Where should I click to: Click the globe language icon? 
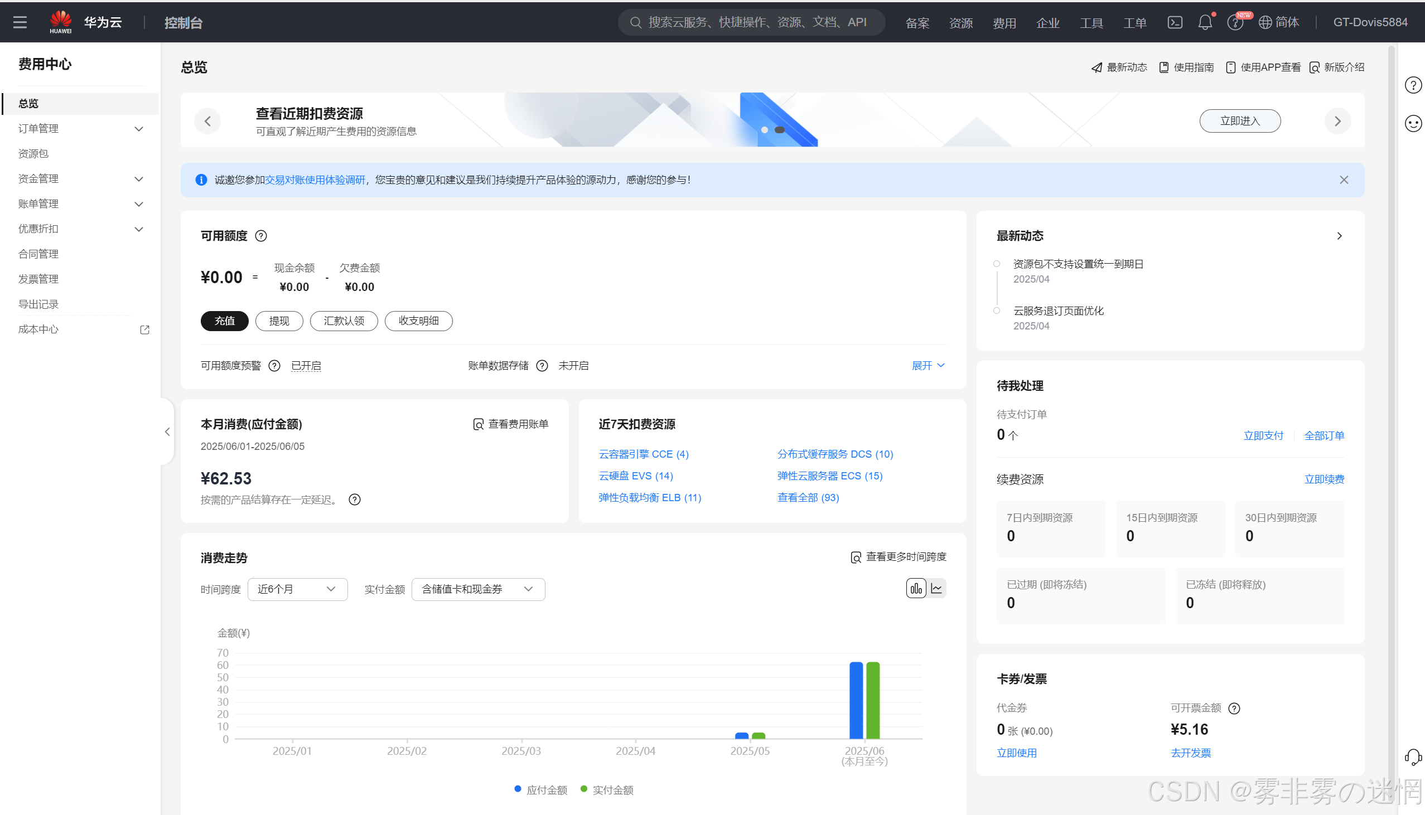pos(1265,22)
